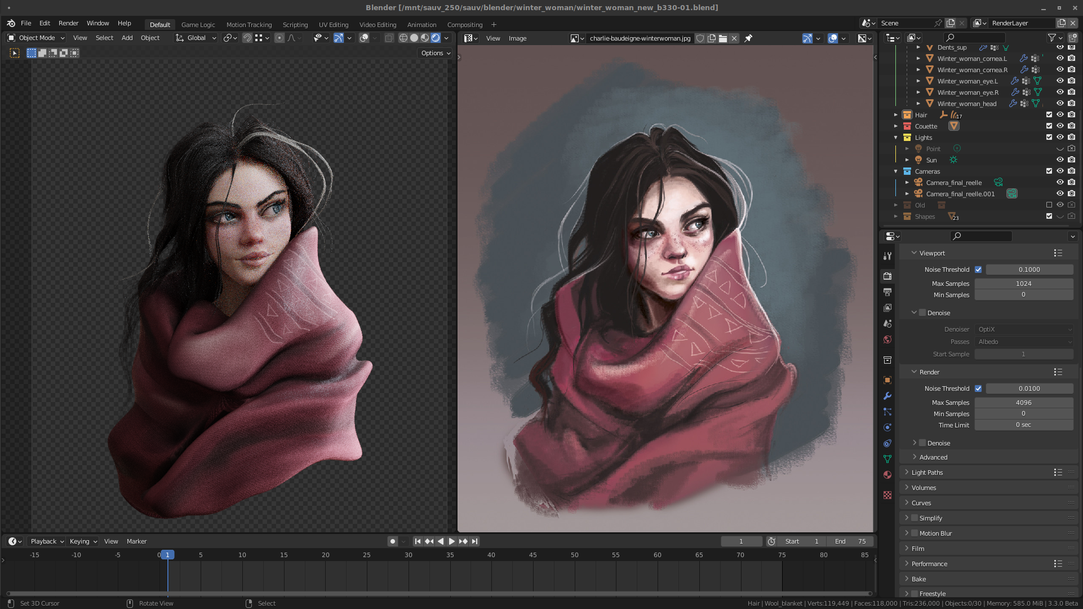Open the Render menu

tap(68, 23)
